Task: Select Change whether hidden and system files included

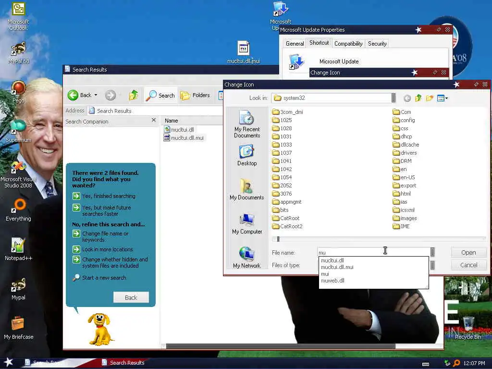Action: [110, 263]
